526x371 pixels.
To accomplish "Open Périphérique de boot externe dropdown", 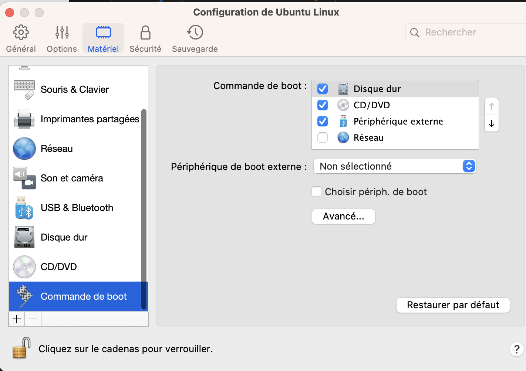I will pos(395,166).
